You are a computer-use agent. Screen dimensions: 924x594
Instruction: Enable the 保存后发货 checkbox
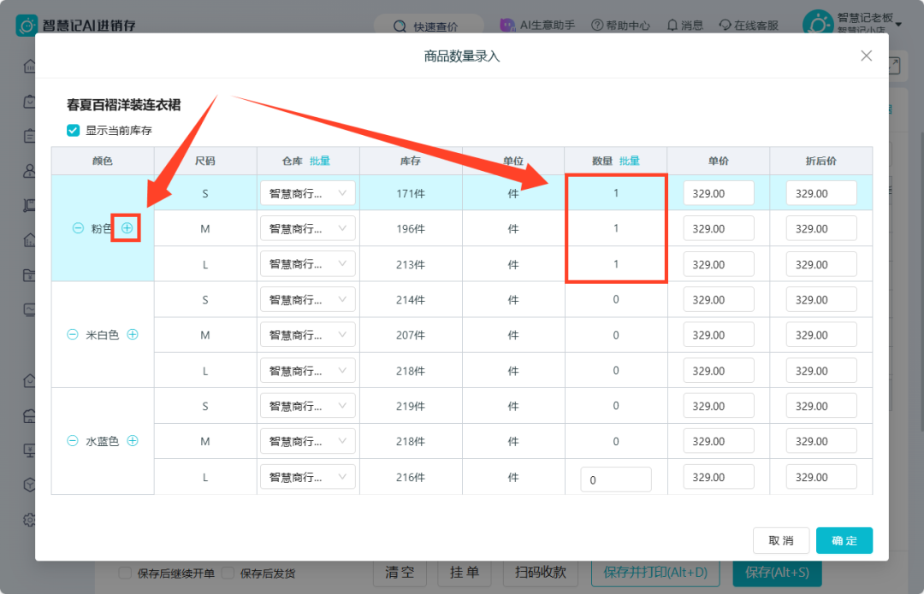(x=228, y=573)
